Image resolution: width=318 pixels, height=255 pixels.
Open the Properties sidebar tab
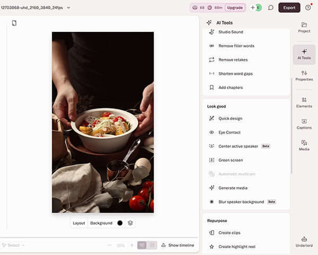(x=304, y=76)
